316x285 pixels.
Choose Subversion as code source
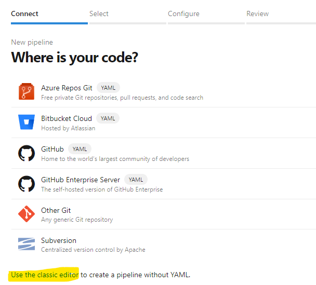(x=164, y=245)
